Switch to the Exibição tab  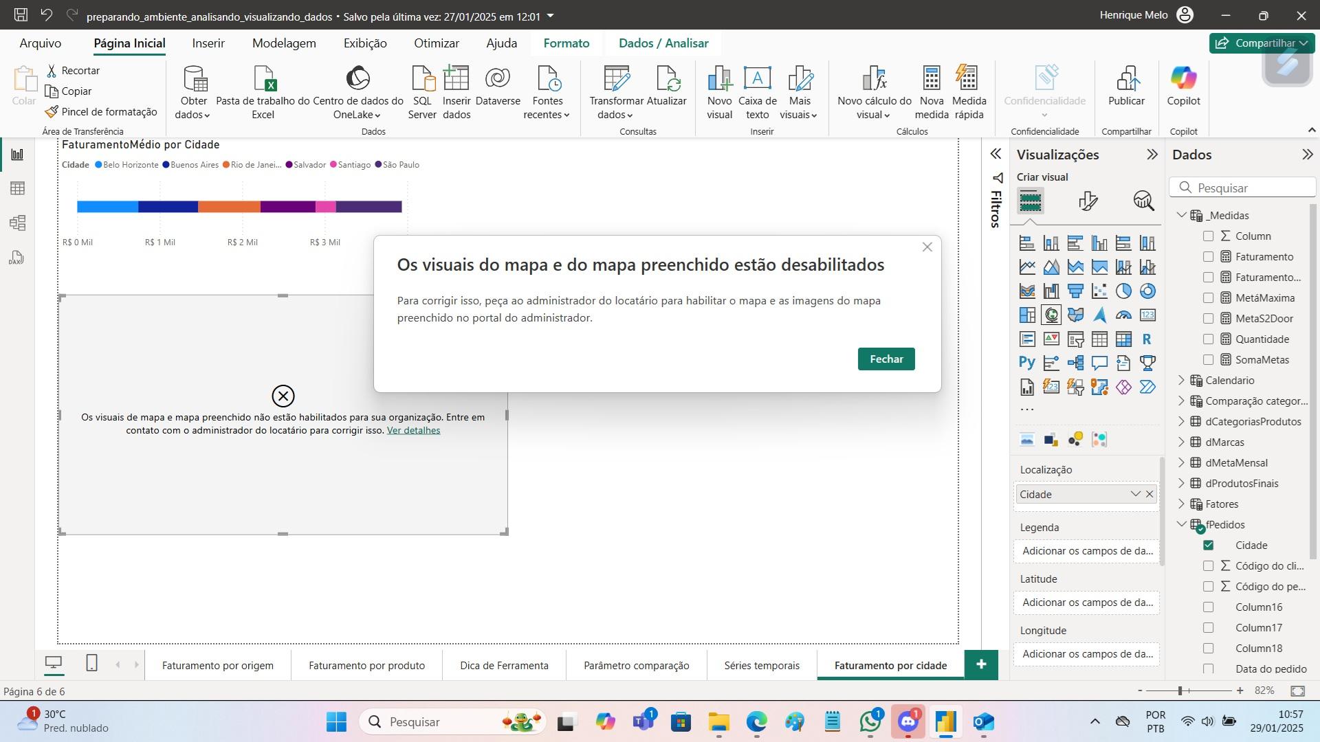pyautogui.click(x=365, y=43)
